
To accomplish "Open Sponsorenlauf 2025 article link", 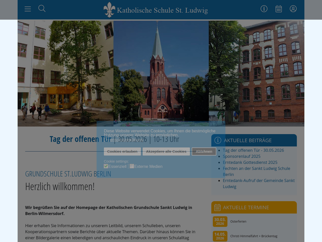I will point(242,156).
